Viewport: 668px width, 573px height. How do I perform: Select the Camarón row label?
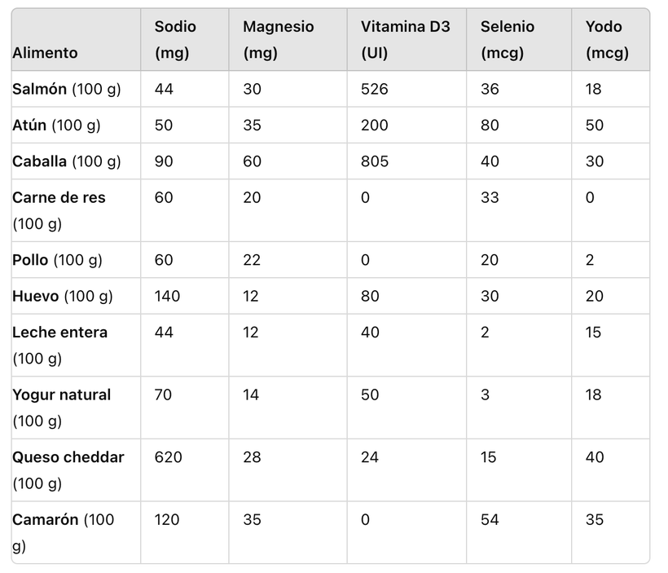(x=63, y=532)
